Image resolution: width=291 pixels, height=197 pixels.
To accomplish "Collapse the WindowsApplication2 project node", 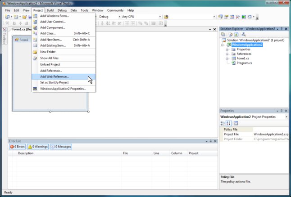I will pos(222,45).
